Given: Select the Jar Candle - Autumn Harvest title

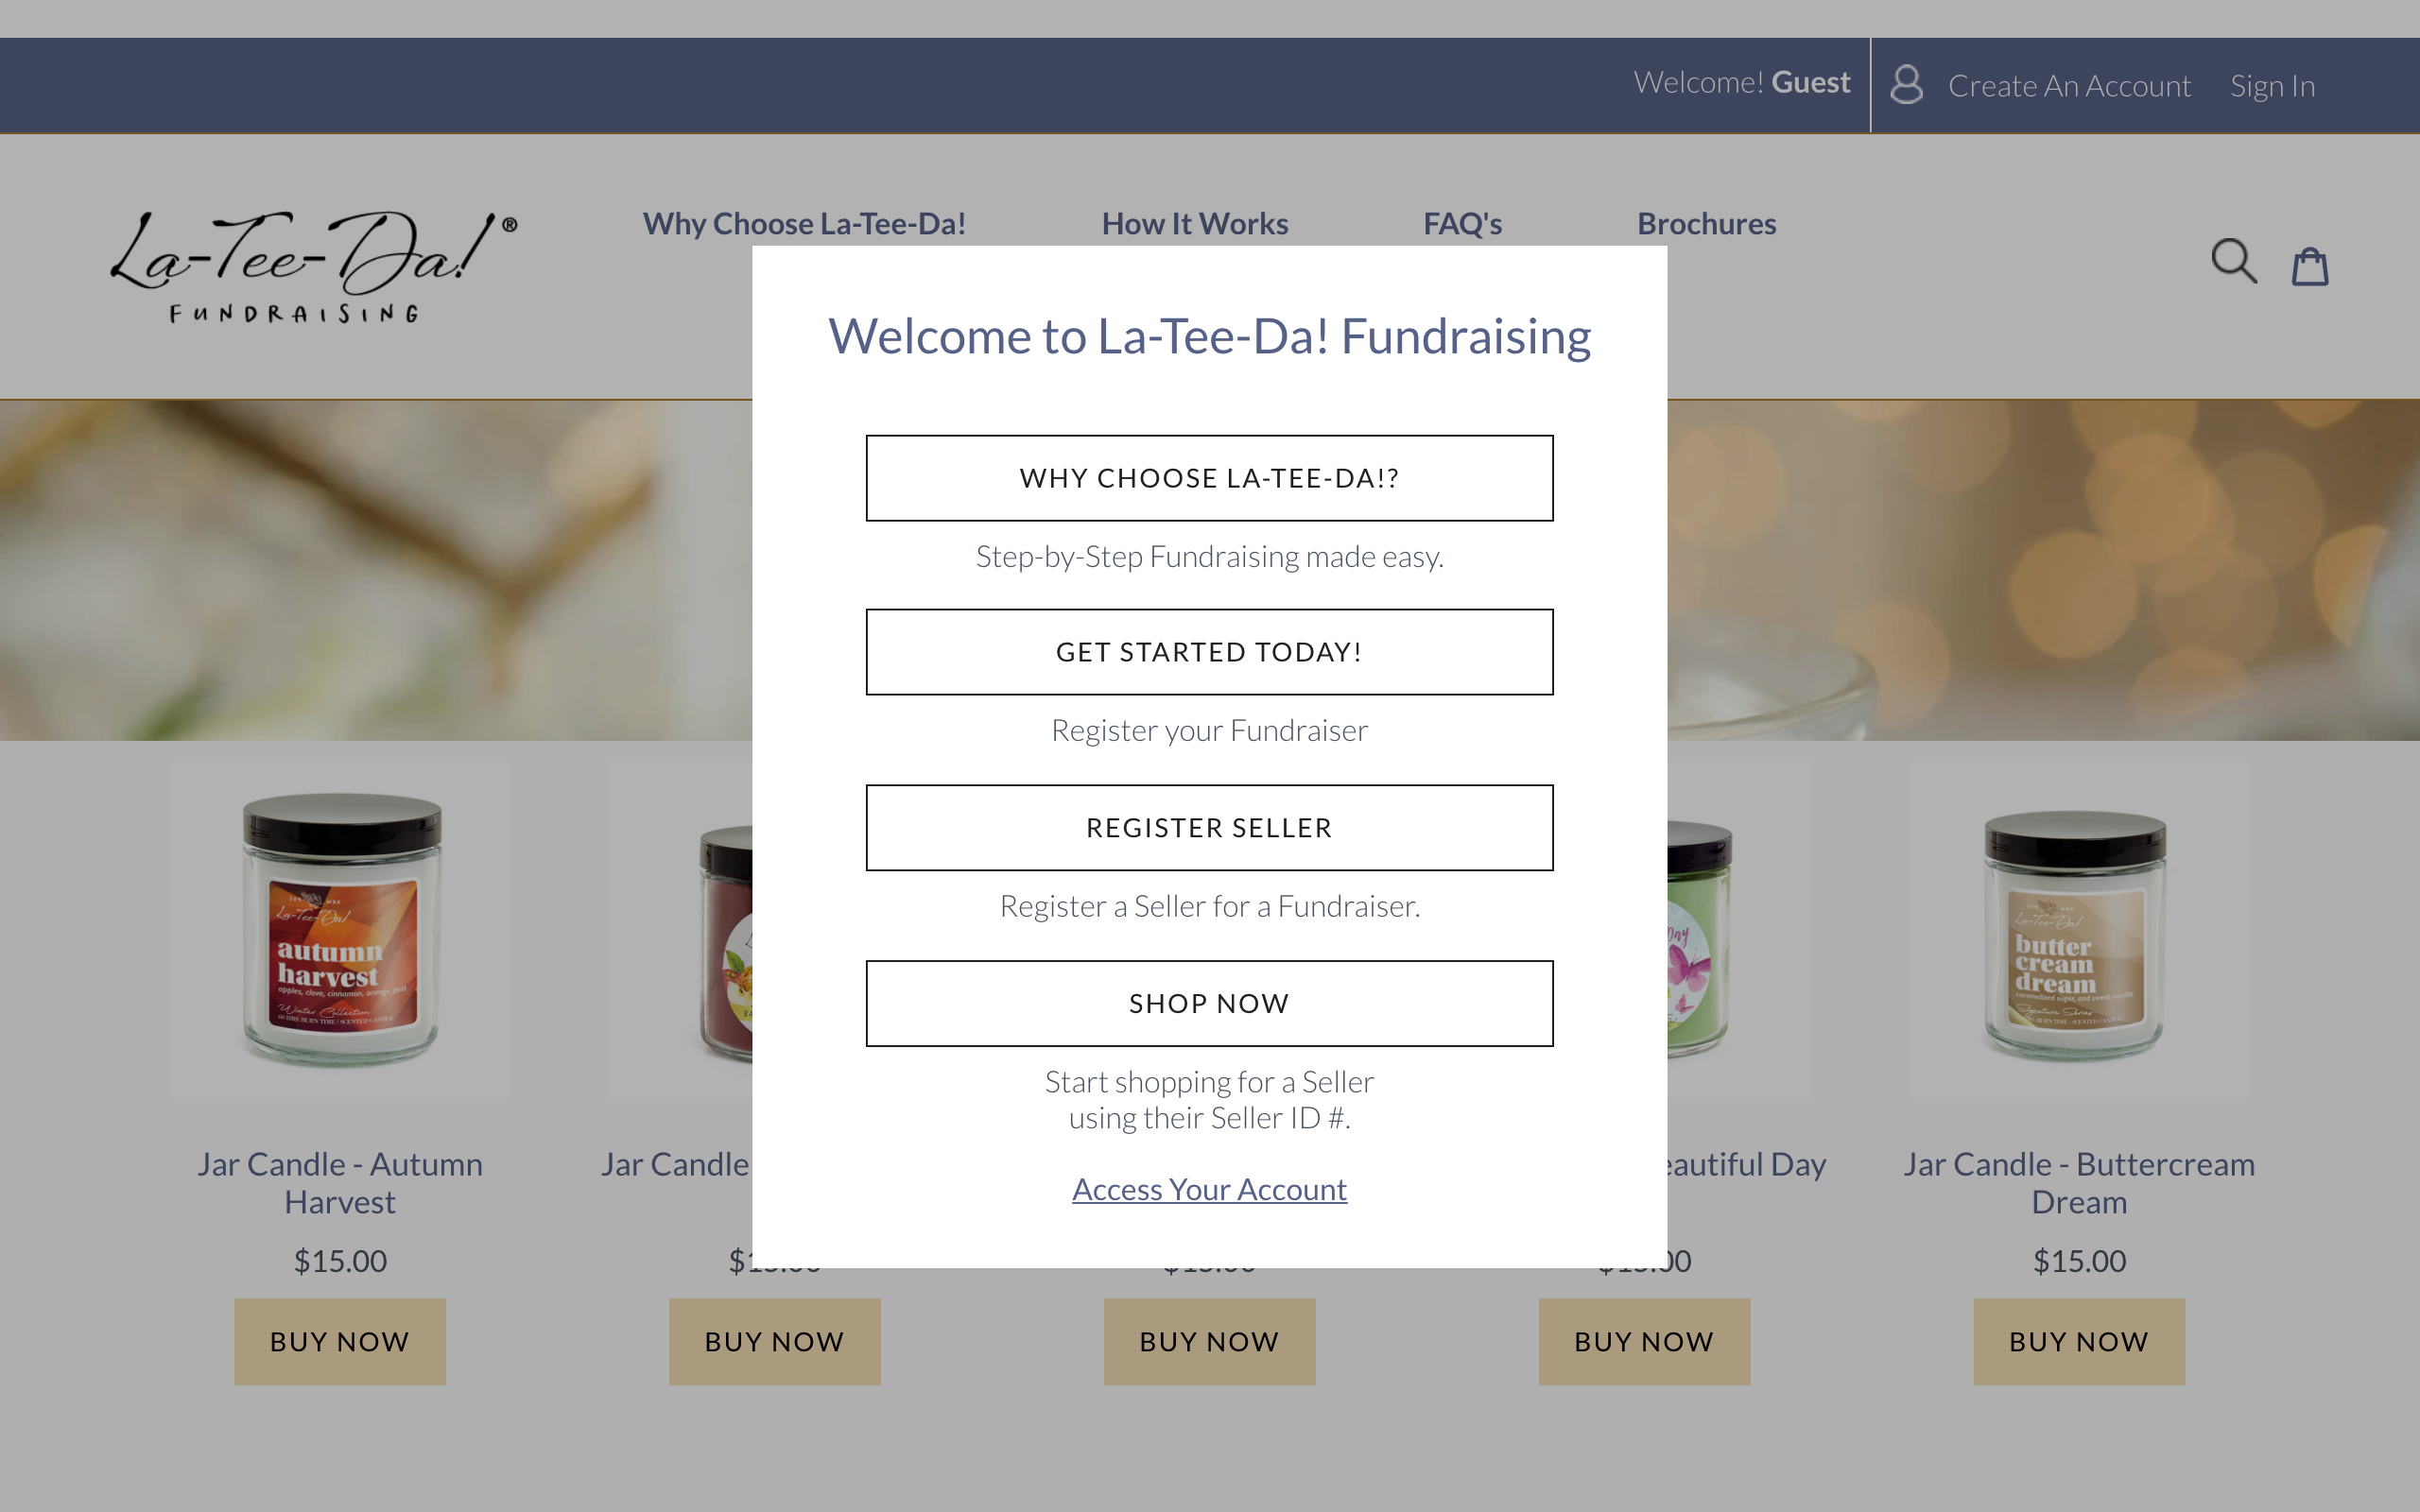Looking at the screenshot, I should pyautogui.click(x=339, y=1182).
